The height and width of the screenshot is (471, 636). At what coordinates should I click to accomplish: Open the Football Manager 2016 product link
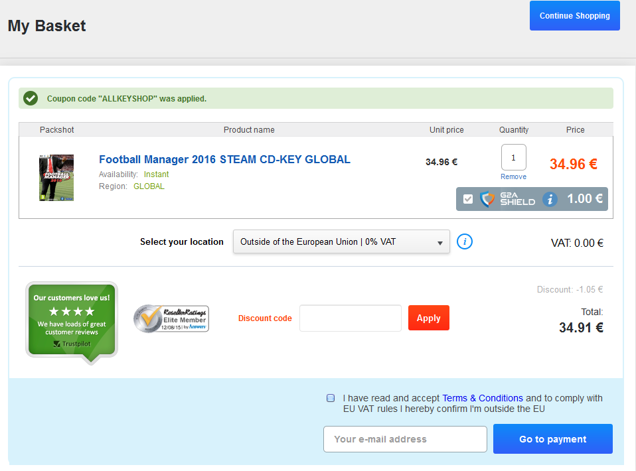point(224,159)
